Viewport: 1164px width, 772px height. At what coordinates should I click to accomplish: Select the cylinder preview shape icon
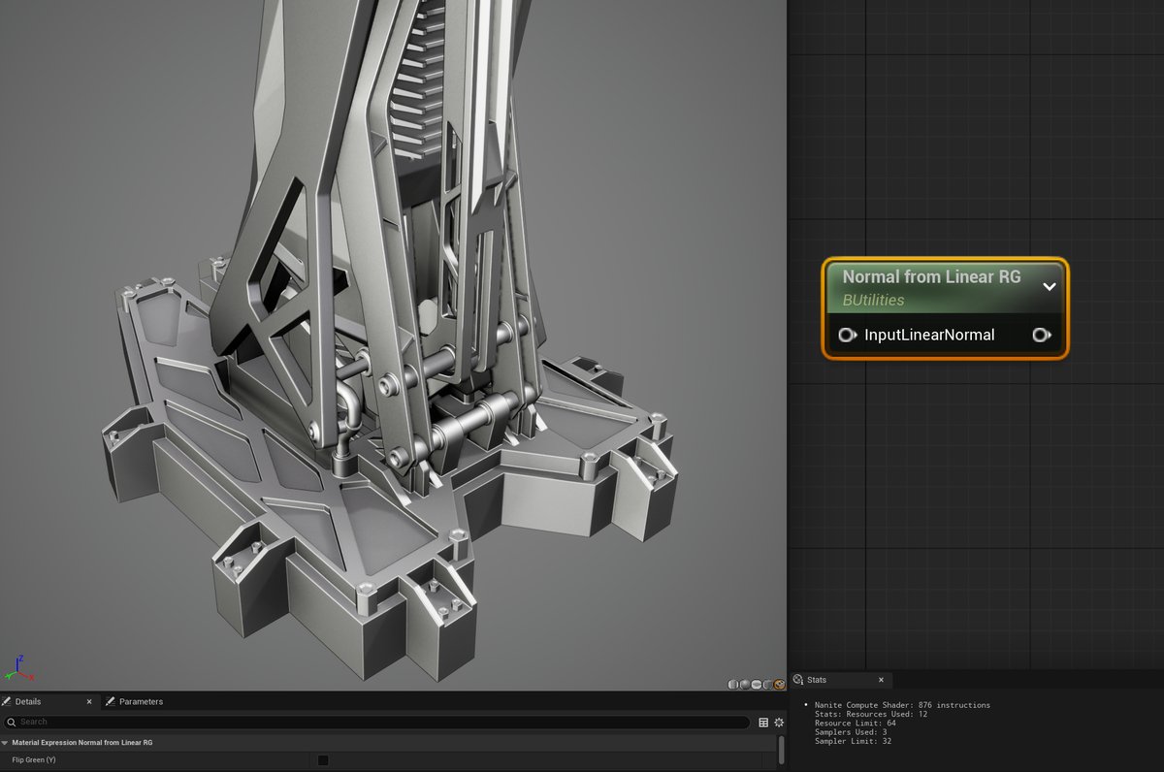(x=733, y=685)
